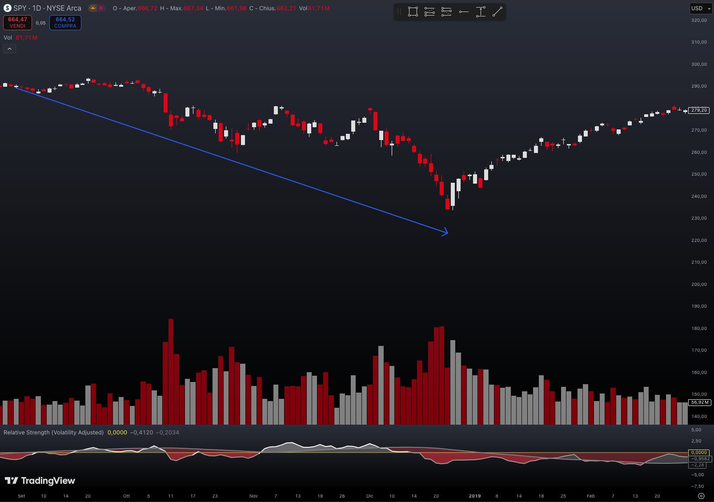Select the Relative Strength (Volatility Adjusted) indicator label
The image size is (714, 502).
coord(53,432)
